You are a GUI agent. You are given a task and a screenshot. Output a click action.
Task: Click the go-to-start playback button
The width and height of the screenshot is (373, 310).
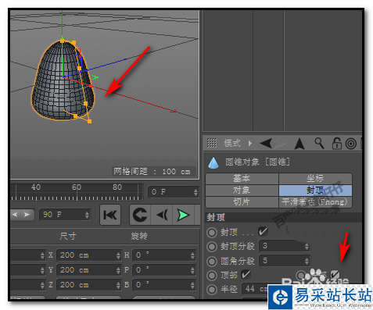(110, 215)
